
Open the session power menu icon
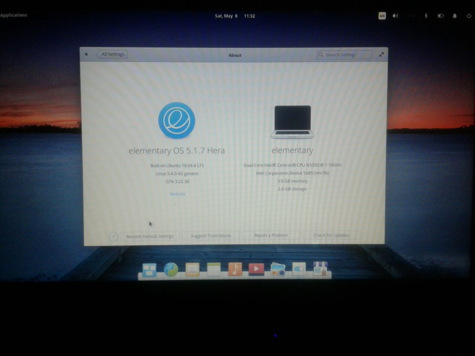[469, 16]
